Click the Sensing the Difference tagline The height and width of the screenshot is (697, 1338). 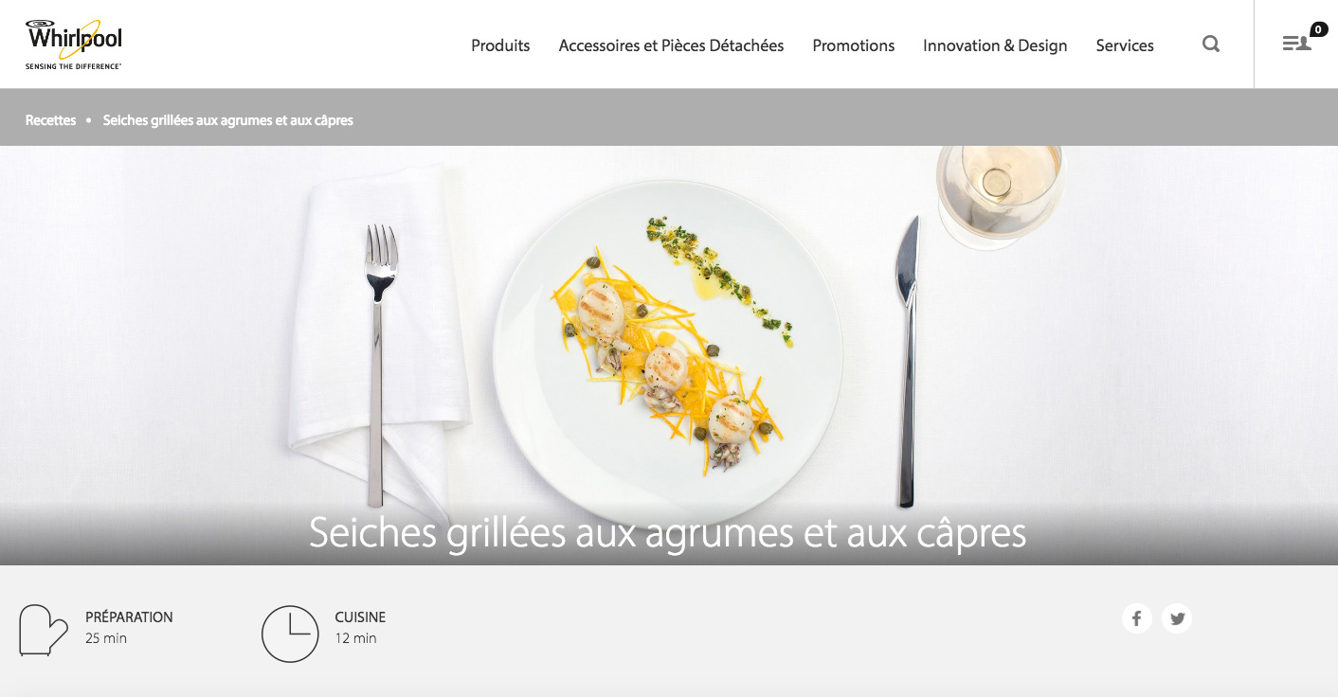pyautogui.click(x=73, y=66)
